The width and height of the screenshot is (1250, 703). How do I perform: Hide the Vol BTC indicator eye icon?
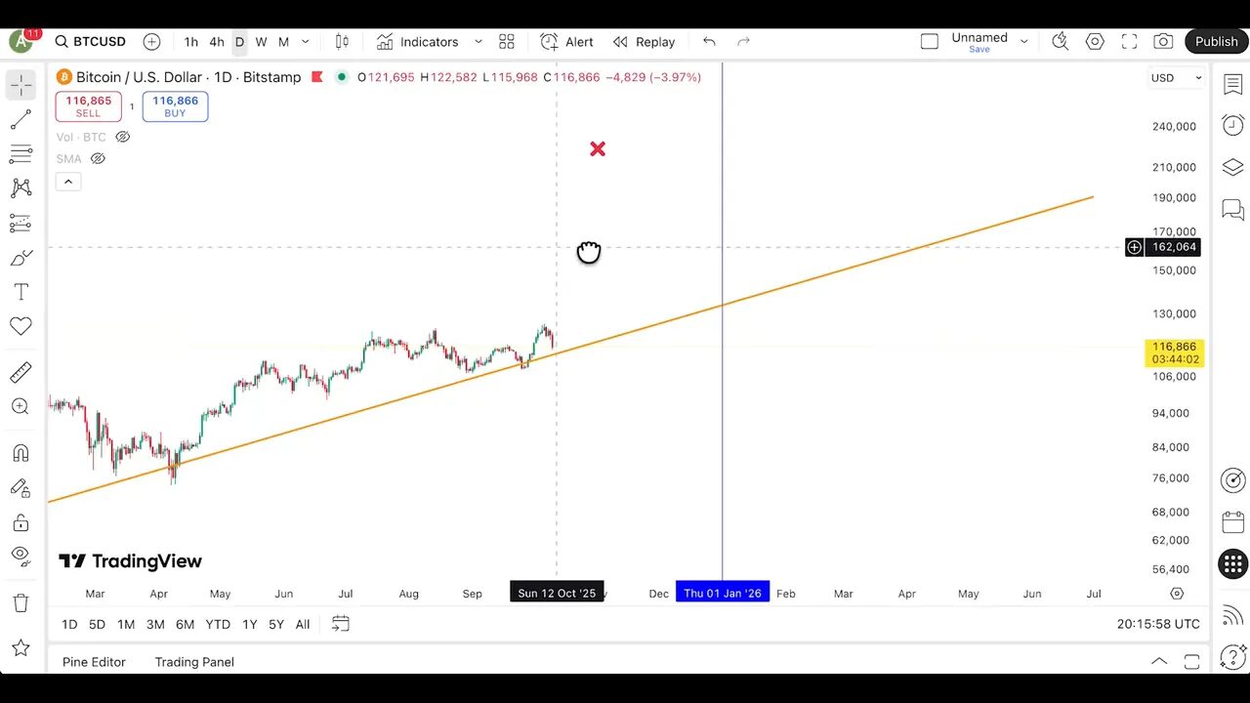click(122, 137)
